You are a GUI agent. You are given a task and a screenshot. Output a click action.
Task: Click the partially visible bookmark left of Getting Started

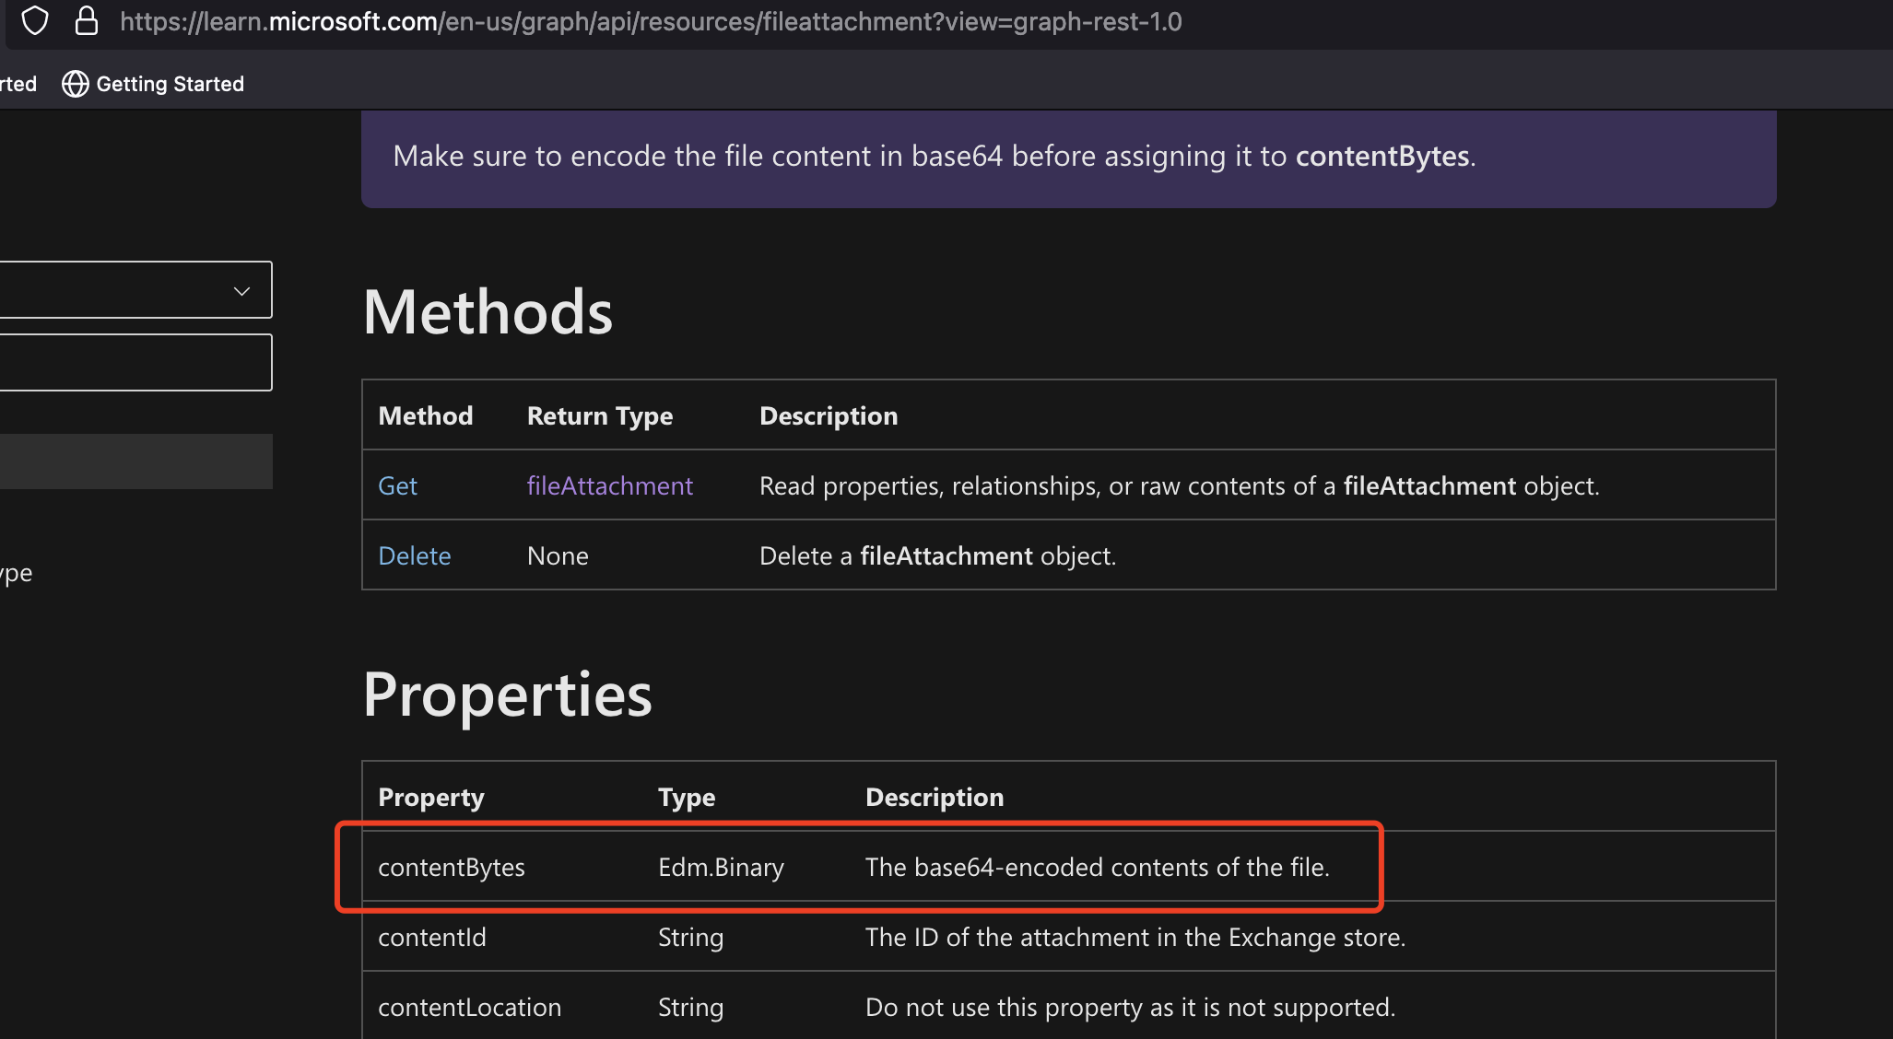17,84
